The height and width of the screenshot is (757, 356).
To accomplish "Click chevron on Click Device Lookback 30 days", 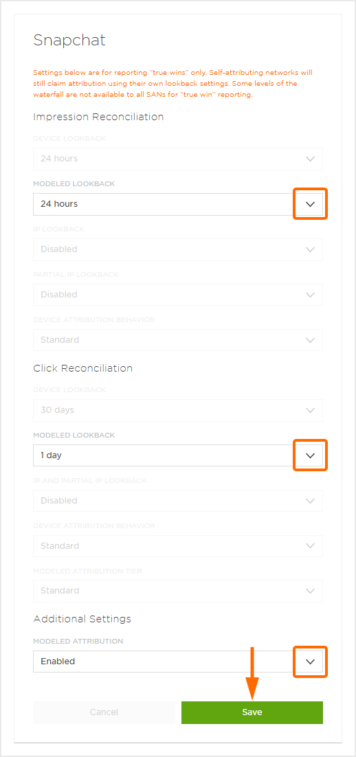I will (310, 410).
